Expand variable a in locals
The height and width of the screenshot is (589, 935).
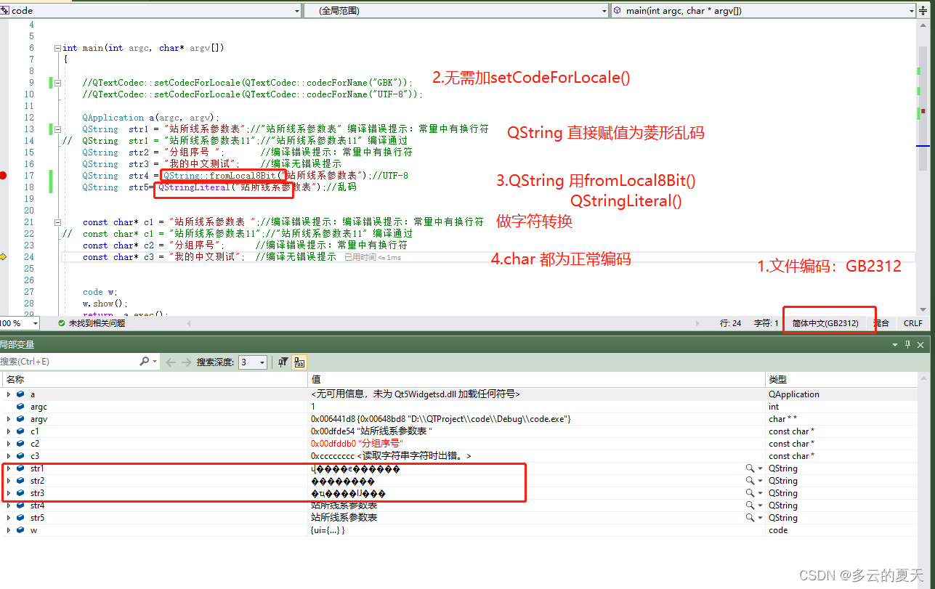tap(9, 394)
